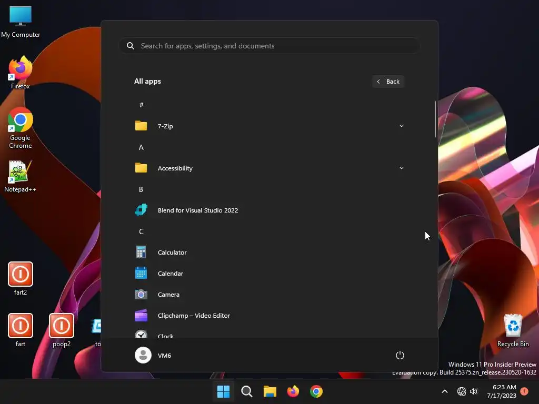The image size is (539, 404).
Task: Select the fart2 desktop icon
Action: [21, 279]
